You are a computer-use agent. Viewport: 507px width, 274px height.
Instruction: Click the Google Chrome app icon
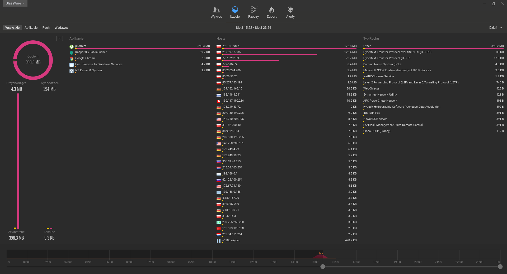click(72, 59)
